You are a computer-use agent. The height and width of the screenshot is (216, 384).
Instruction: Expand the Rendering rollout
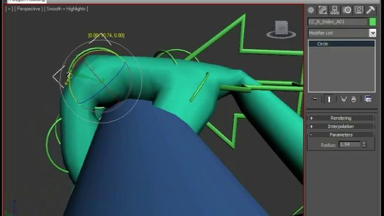click(341, 118)
